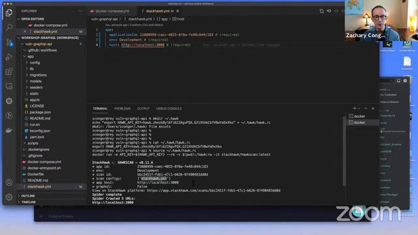Screen dimensions: 418x235
Task: Follow the http://localhost:3000 link in editor
Action: point(143,45)
